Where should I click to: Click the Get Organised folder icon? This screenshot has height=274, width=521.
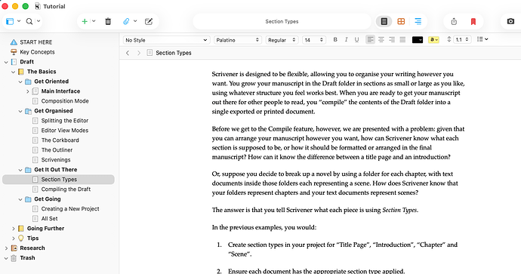(x=28, y=111)
